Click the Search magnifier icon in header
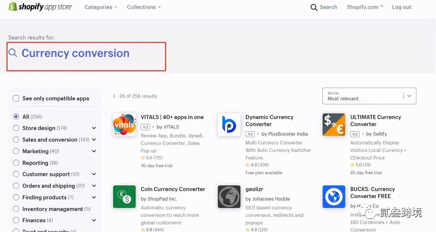This screenshot has width=436, height=232. (x=314, y=7)
